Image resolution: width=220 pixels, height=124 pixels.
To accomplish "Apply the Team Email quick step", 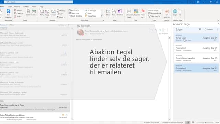I will tap(74, 13).
